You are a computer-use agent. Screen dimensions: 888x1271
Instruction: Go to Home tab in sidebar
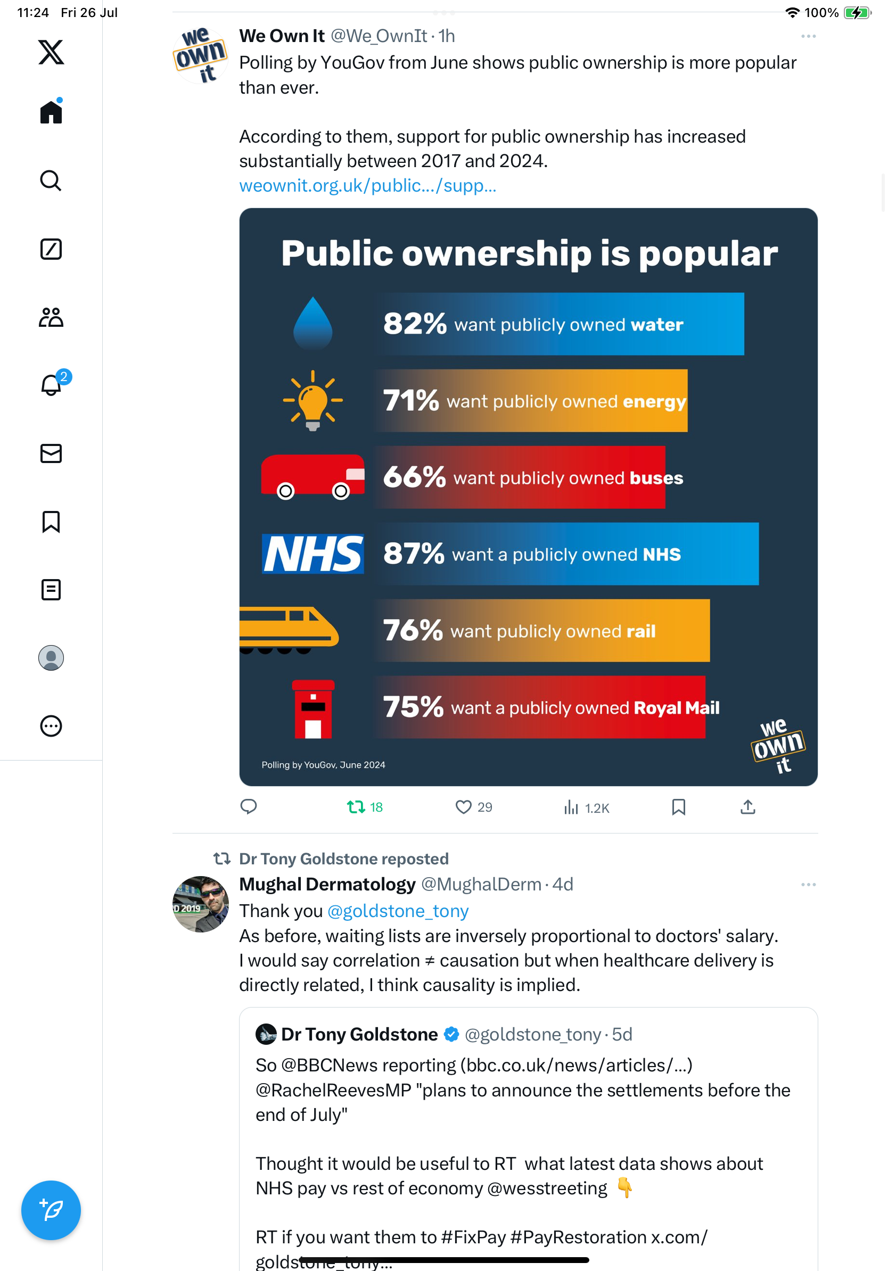pos(51,111)
